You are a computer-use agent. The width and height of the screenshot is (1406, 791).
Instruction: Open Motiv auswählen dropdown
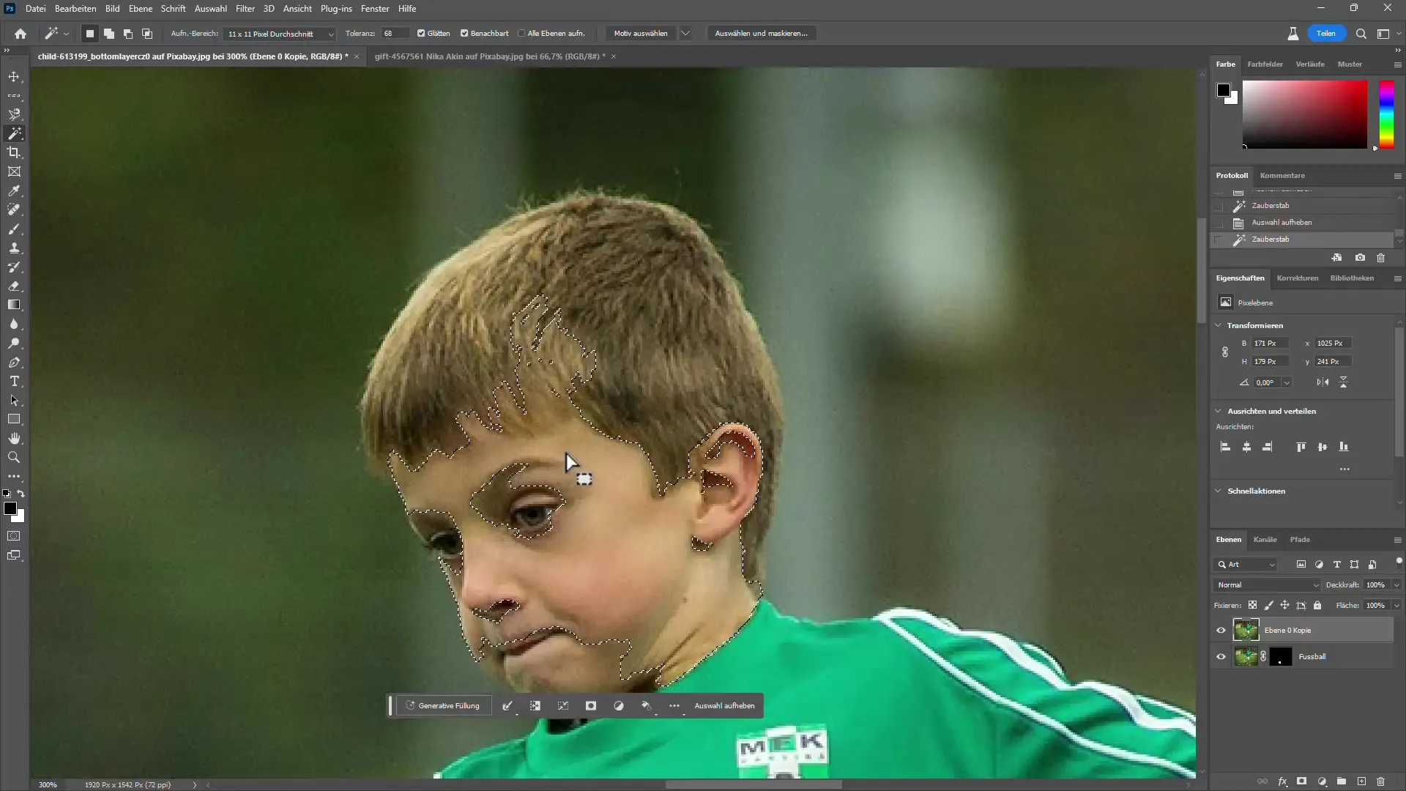(x=688, y=33)
